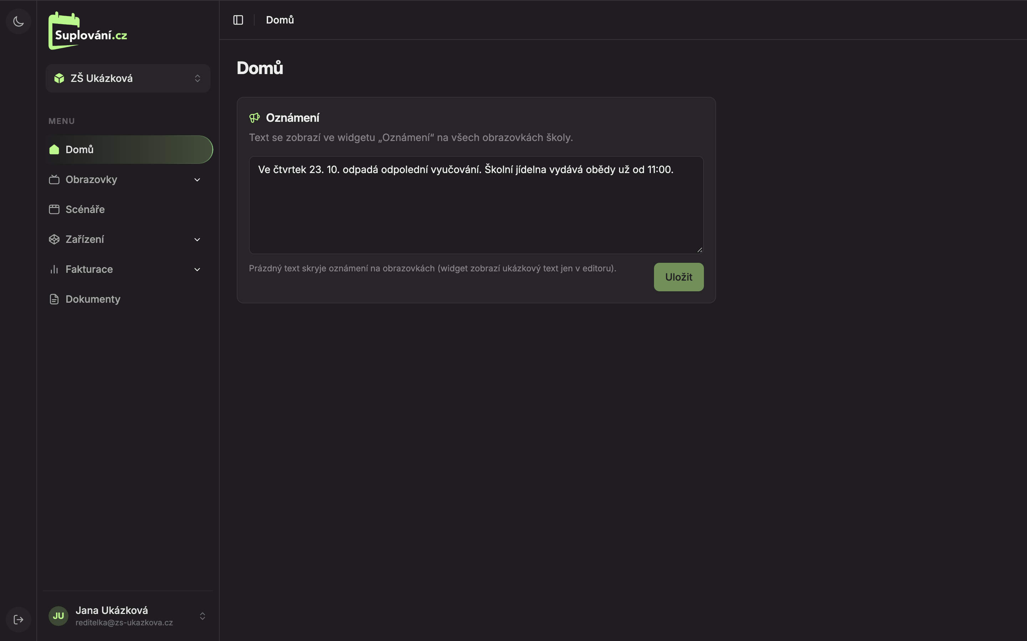Viewport: 1027px width, 641px height.
Task: Expand the Fakturace chevron
Action: point(197,270)
